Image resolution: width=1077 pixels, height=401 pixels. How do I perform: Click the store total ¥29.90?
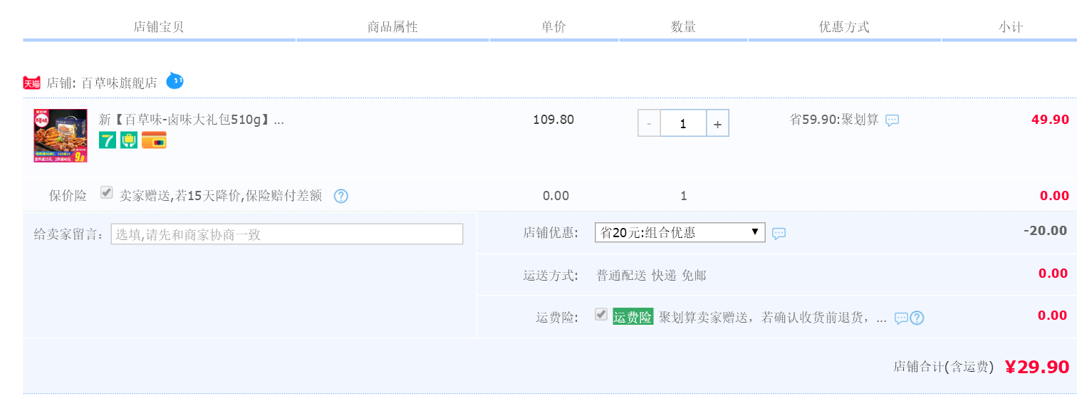(1037, 367)
